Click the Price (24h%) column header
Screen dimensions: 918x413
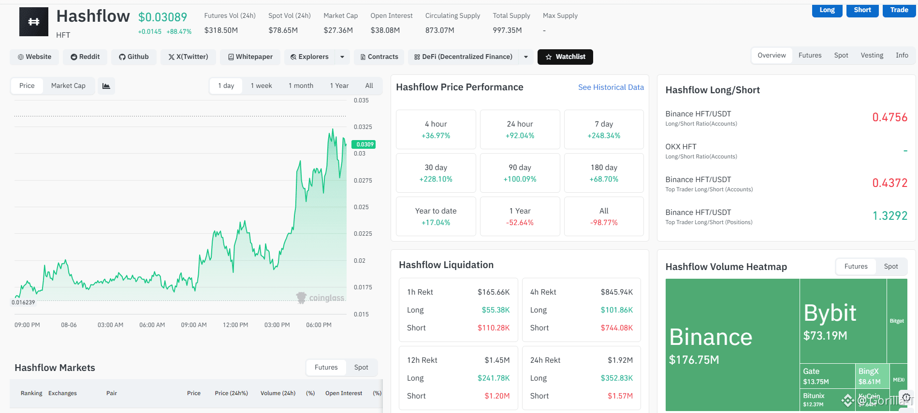coord(231,393)
